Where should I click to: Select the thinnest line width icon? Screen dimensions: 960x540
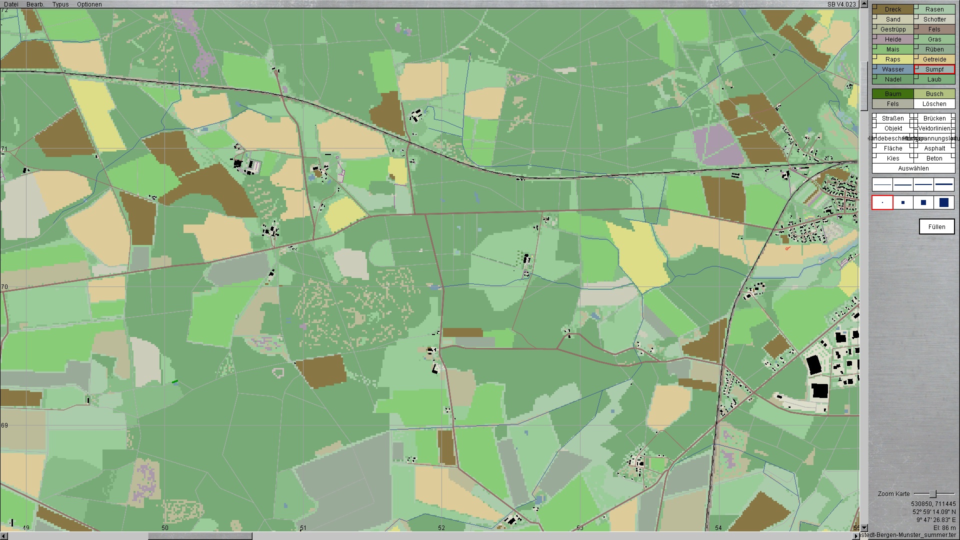(882, 185)
